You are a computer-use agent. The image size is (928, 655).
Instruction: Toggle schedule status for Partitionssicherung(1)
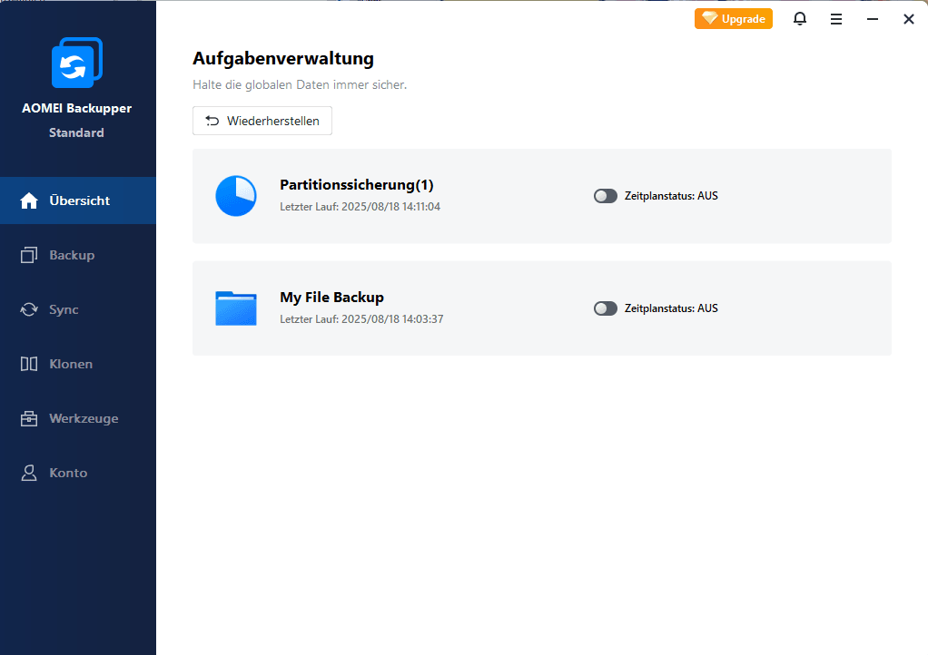click(x=606, y=196)
